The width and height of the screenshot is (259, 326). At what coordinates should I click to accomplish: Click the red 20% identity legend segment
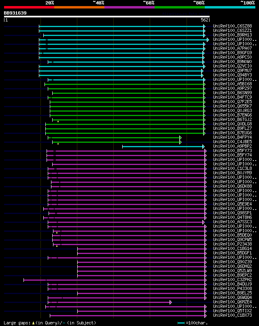click(29, 7)
